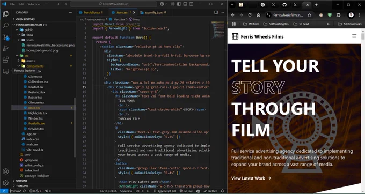
Task: Switch to the GitHub browser tab
Action: tap(284, 5)
